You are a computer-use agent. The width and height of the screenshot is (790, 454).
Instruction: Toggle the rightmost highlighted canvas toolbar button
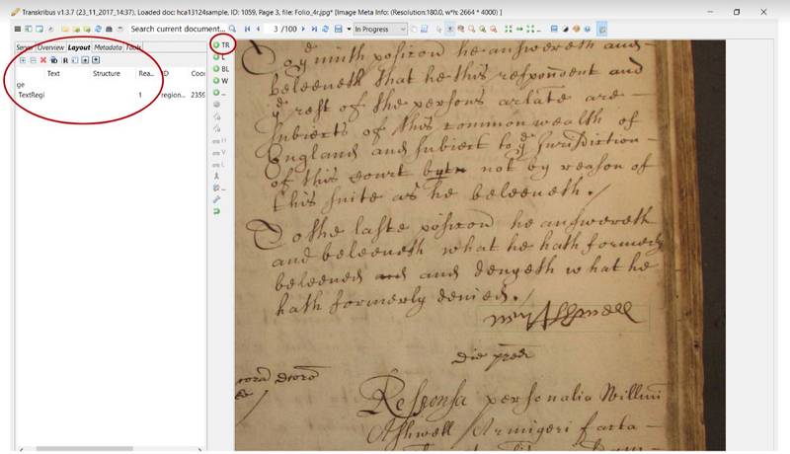click(x=602, y=30)
